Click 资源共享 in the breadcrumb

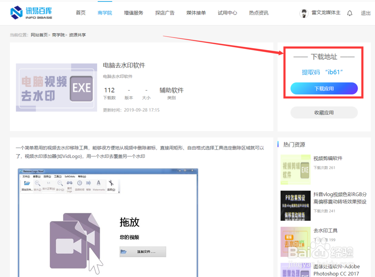(77, 35)
